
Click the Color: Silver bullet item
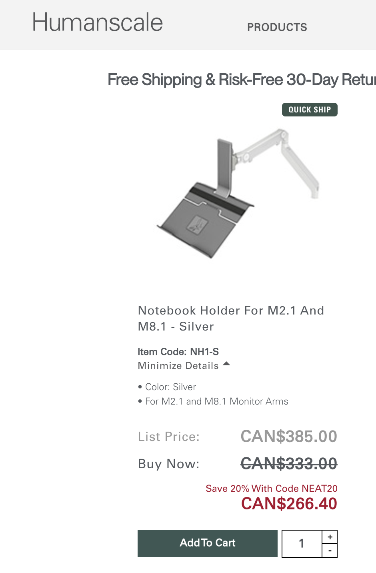point(170,387)
